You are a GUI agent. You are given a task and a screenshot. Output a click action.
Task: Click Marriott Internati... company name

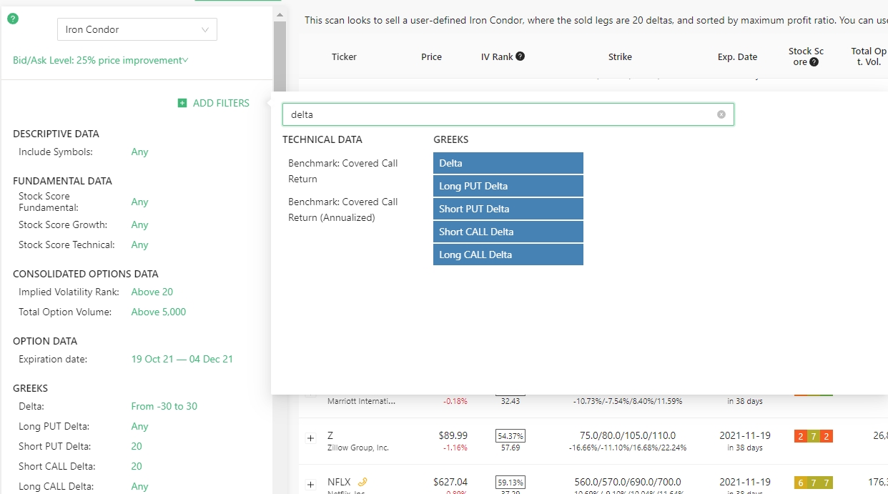tap(361, 401)
